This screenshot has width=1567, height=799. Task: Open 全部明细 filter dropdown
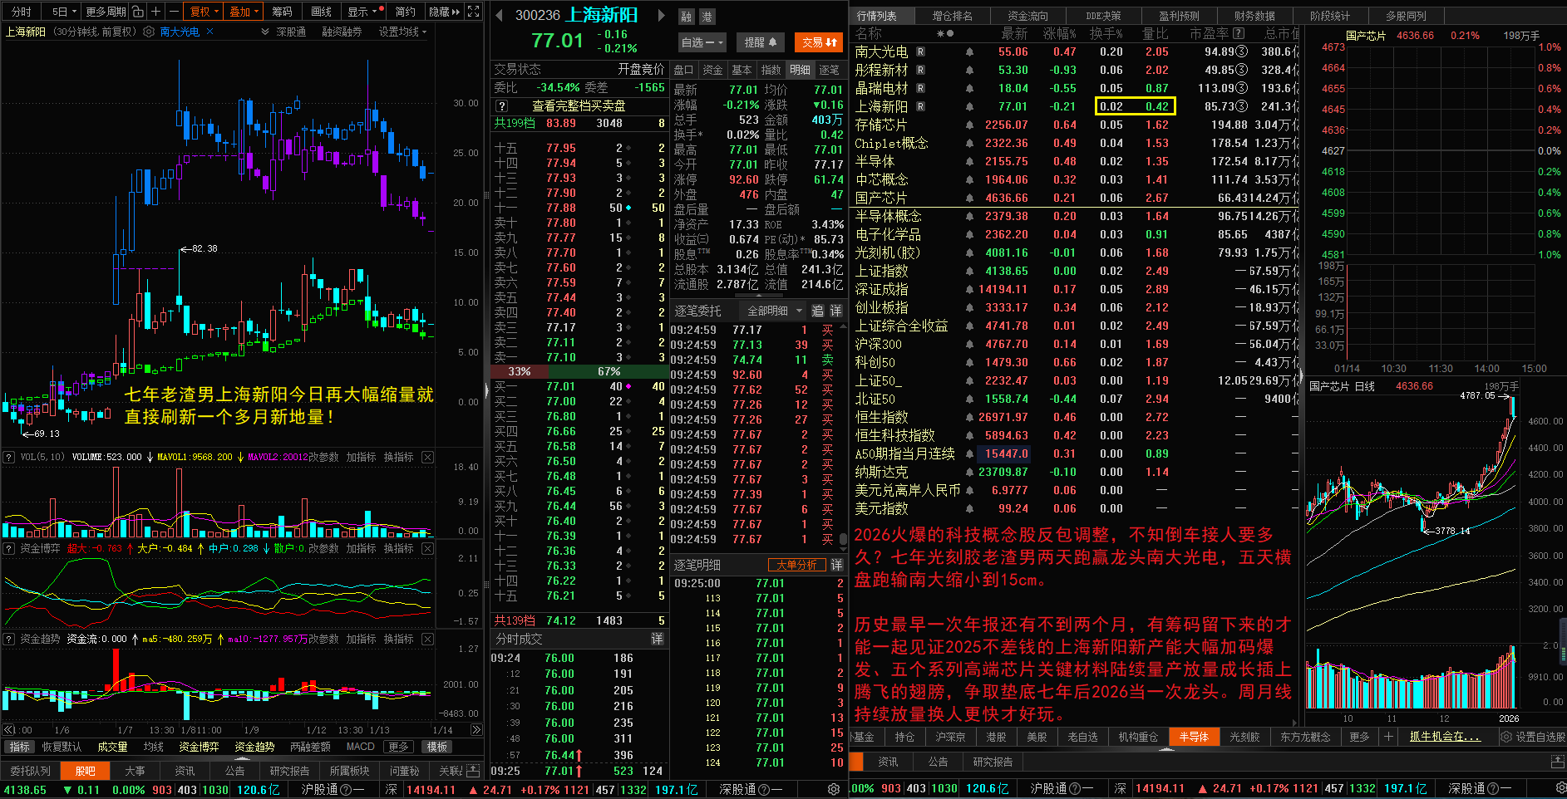[x=775, y=311]
